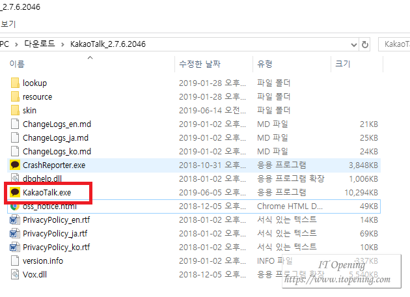Click the resource folder icon

click(x=15, y=96)
